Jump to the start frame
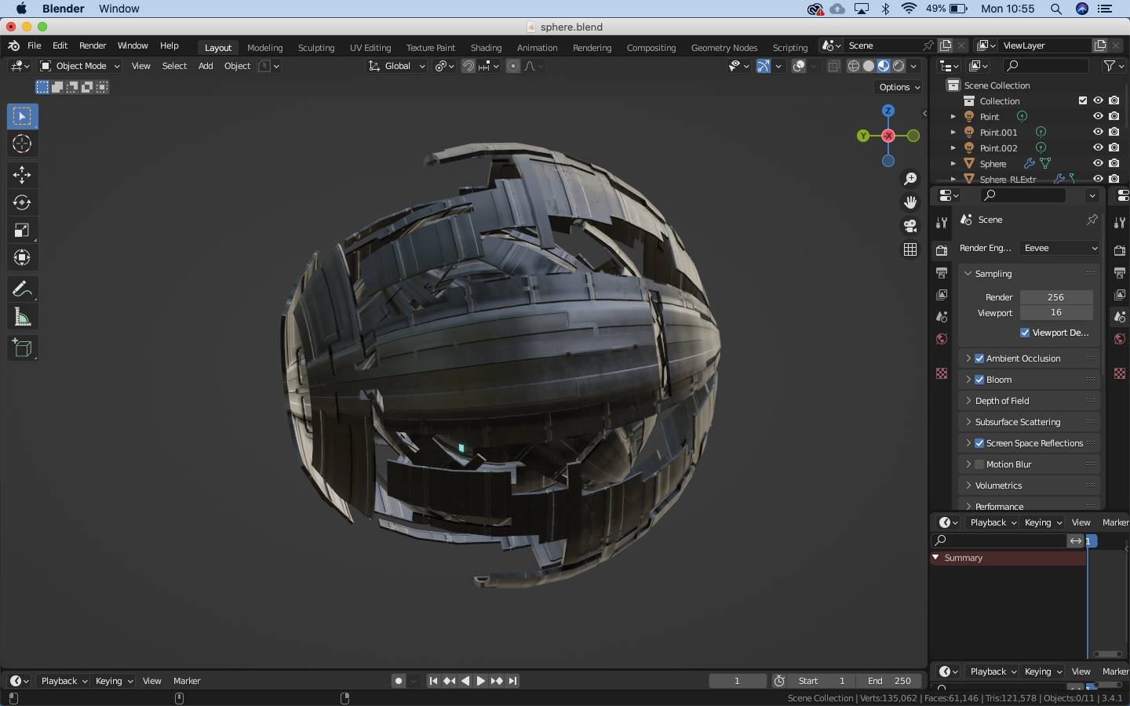 [x=433, y=681]
